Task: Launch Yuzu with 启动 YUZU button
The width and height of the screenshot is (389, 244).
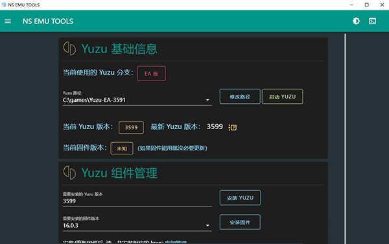Action: point(282,97)
